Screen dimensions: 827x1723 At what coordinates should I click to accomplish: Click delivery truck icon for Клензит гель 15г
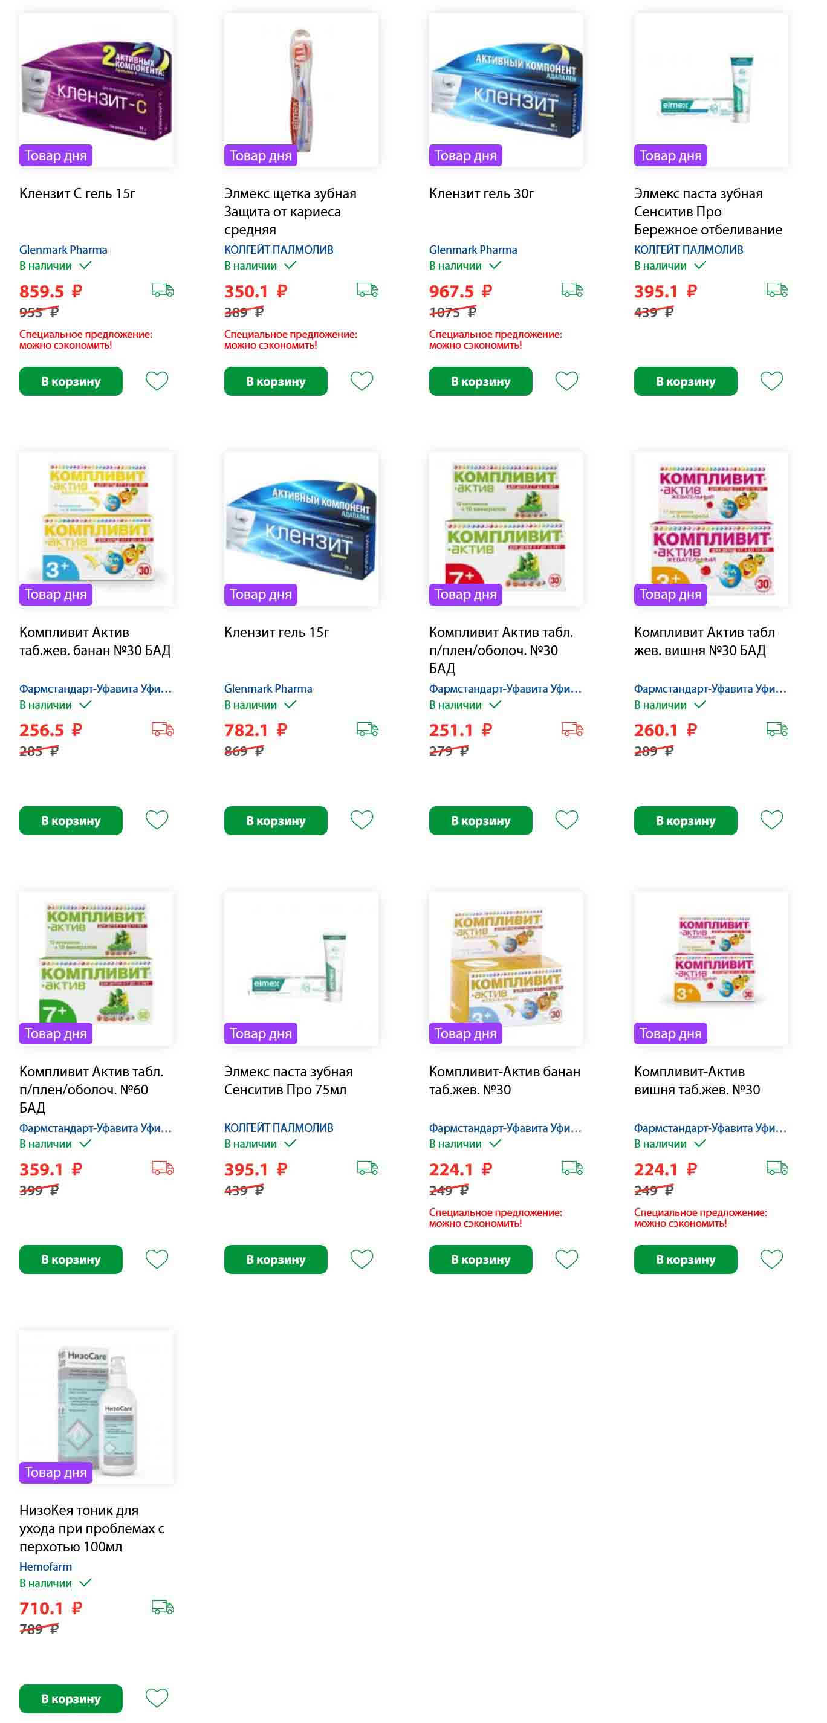(x=368, y=729)
